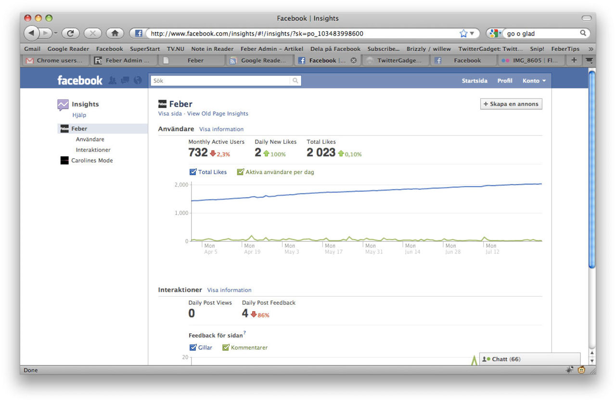The width and height of the screenshot is (616, 402).
Task: Click the browser Home icon in the toolbar
Action: 115,34
